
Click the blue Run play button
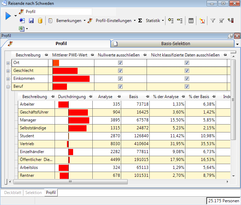click(8, 16)
